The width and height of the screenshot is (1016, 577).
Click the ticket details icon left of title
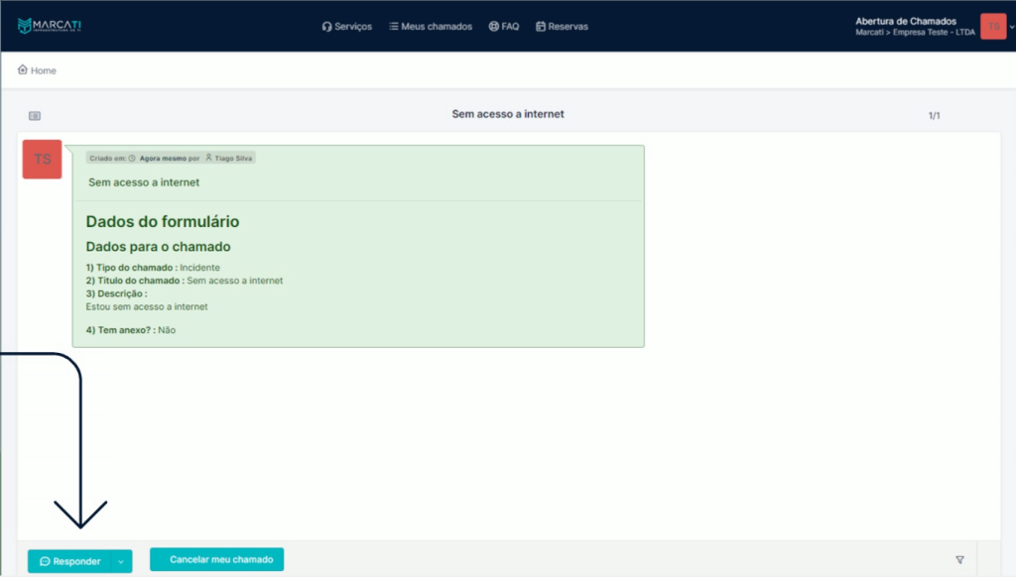[35, 116]
